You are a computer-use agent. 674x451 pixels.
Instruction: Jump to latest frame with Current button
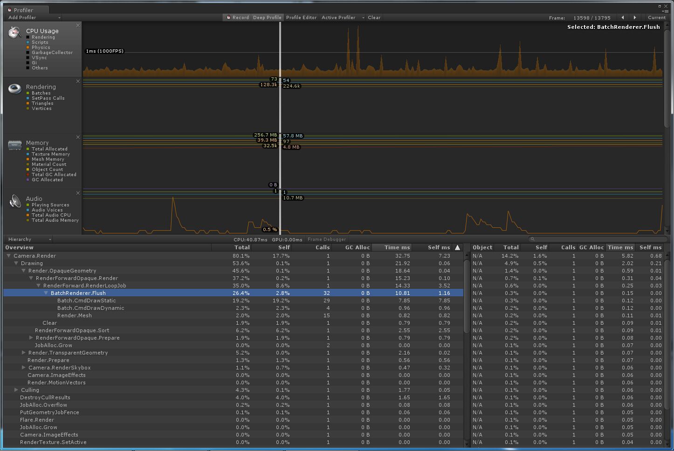pos(657,17)
